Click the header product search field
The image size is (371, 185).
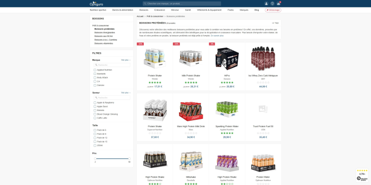(182, 4)
